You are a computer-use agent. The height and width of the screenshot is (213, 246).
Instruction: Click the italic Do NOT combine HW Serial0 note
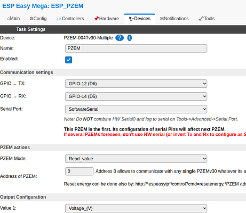pyautogui.click(x=151, y=119)
